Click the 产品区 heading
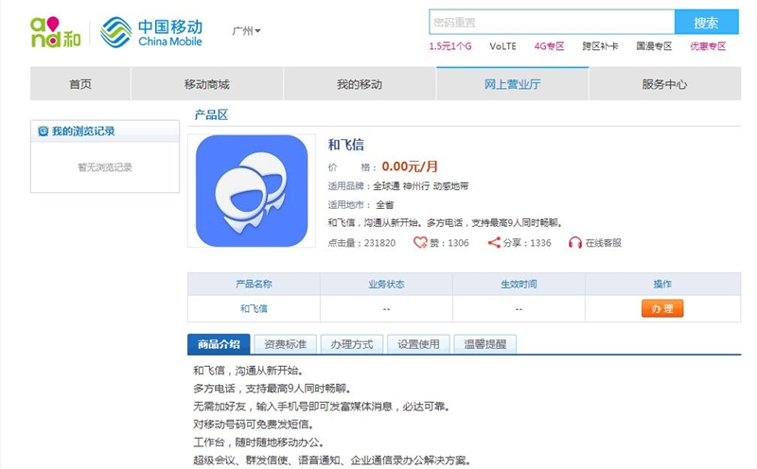757x469 pixels. pyautogui.click(x=211, y=114)
